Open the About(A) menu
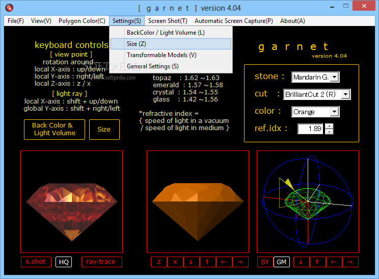This screenshot has height=279, width=379. [292, 21]
